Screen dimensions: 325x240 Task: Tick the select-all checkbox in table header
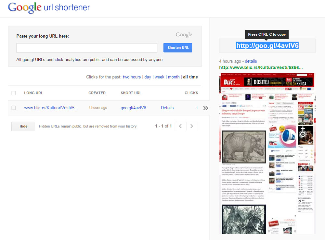click(14, 93)
